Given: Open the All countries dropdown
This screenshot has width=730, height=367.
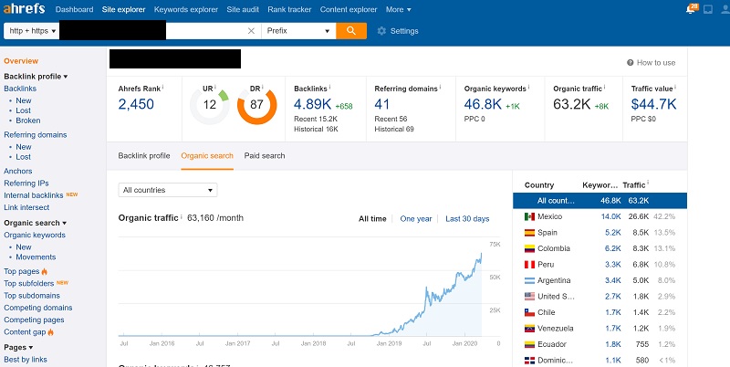Looking at the screenshot, I should 168,190.
